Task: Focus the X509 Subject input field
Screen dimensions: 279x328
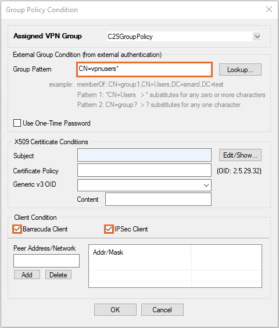Action: [144, 155]
